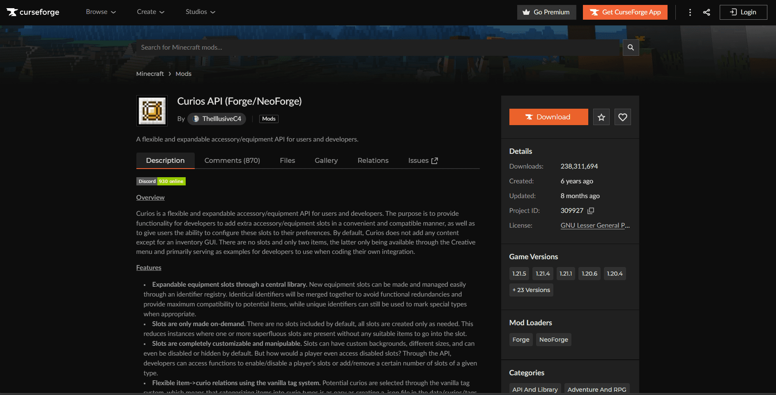The image size is (776, 395).
Task: Select the Forge mod loader tag
Action: coord(521,340)
